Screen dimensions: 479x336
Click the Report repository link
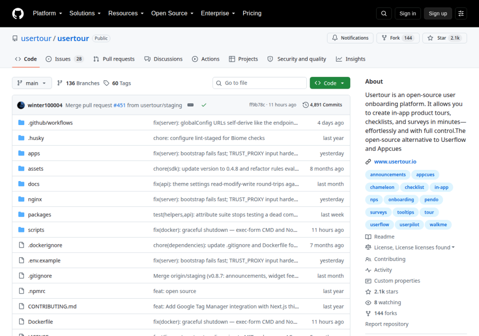(387, 324)
